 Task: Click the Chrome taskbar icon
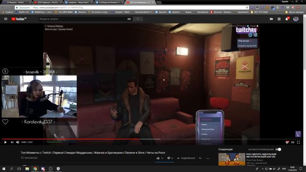pyautogui.click(x=35, y=169)
